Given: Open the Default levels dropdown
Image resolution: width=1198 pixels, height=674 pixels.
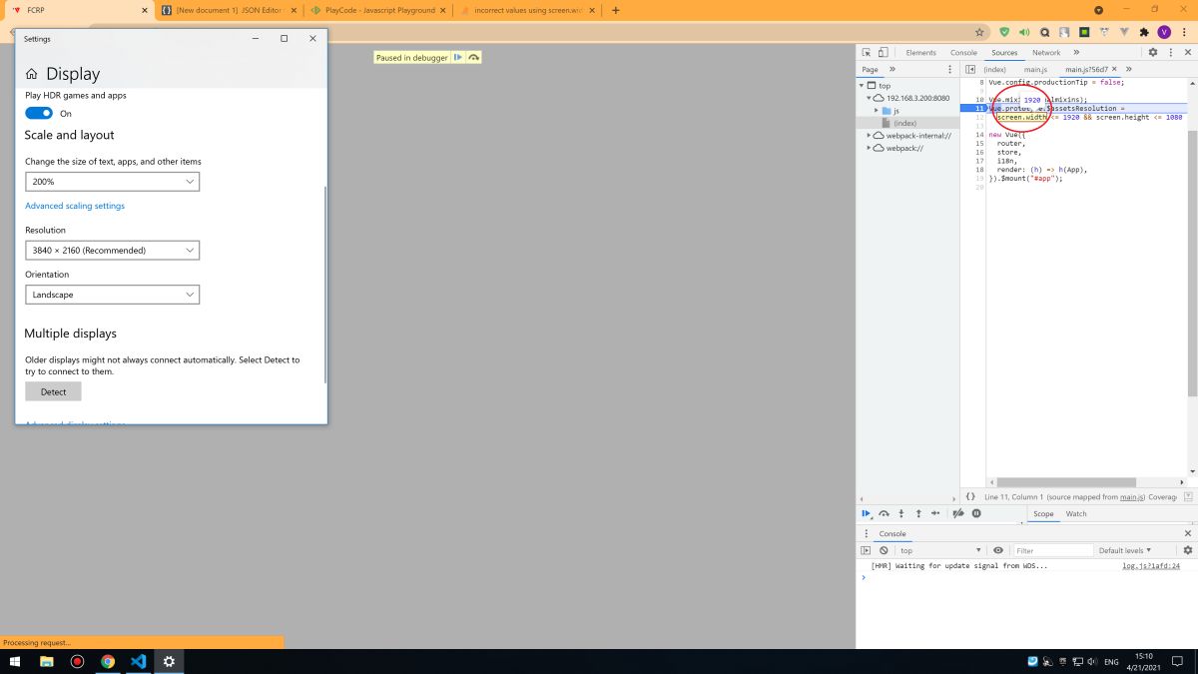Looking at the screenshot, I should [1125, 550].
